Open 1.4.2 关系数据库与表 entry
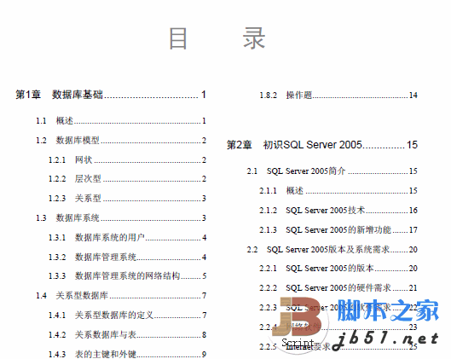 click(127, 334)
